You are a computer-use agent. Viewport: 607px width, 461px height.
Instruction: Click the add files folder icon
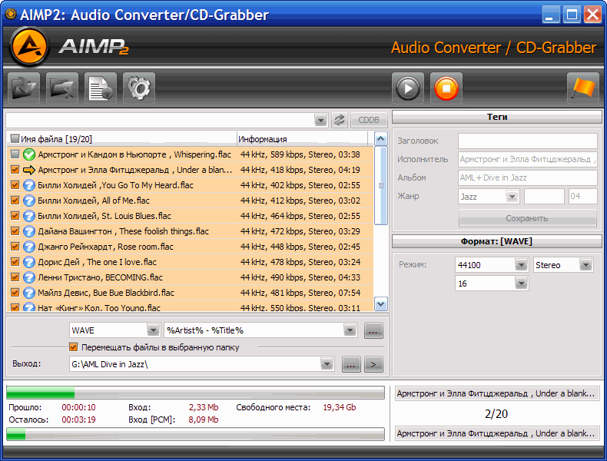tap(24, 88)
